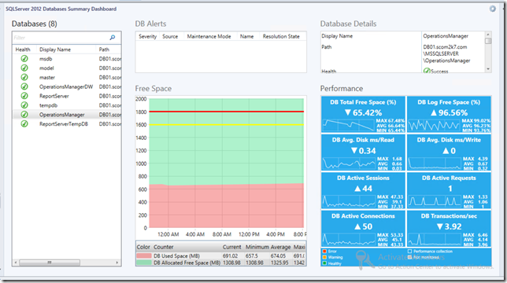The width and height of the screenshot is (507, 283).
Task: Open the DB Avg. Disk ms/Write tile
Action: click(x=449, y=153)
